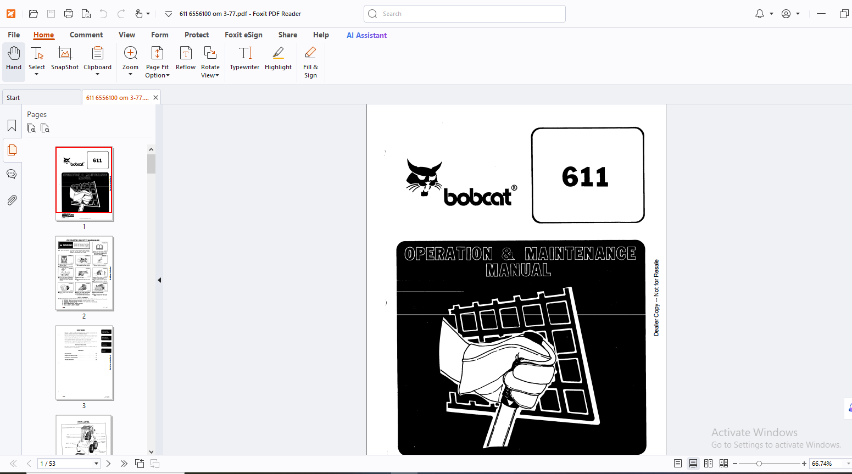Click the Search input field

(465, 14)
